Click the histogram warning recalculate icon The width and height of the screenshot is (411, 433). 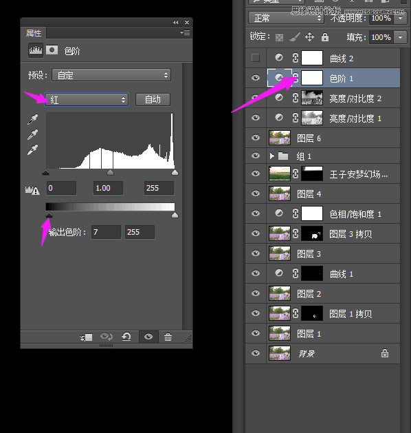32,190
